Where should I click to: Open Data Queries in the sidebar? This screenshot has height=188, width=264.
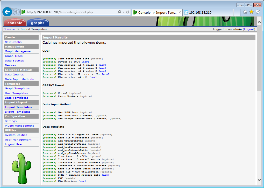[x=14, y=75]
